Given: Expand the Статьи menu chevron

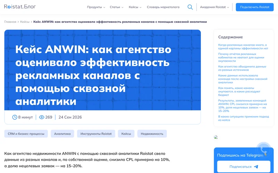Looking at the screenshot, I should (x=122, y=7).
